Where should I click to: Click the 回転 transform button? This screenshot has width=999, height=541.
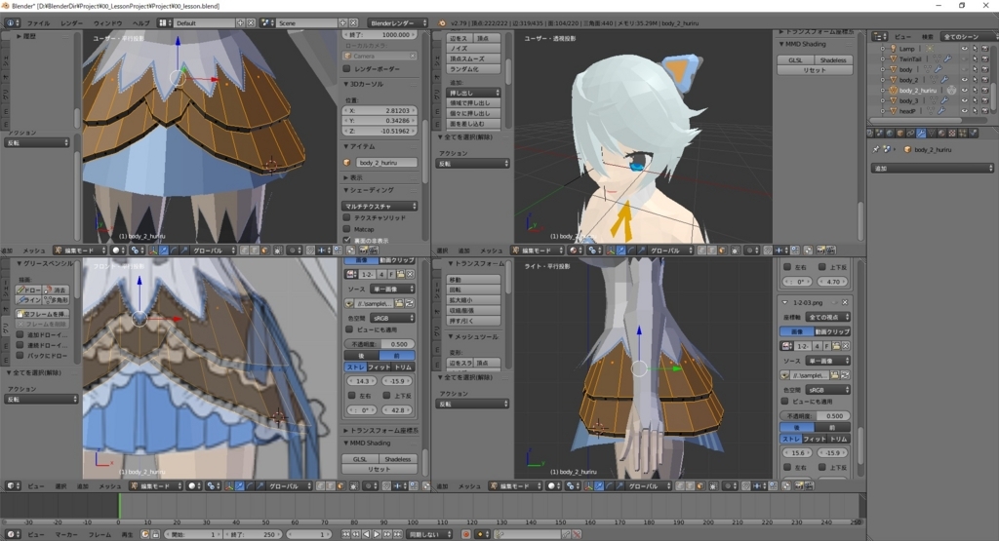click(x=473, y=290)
